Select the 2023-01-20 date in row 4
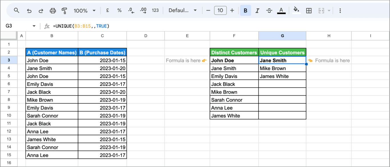Screen dimensions: 390x167 tap(102, 68)
